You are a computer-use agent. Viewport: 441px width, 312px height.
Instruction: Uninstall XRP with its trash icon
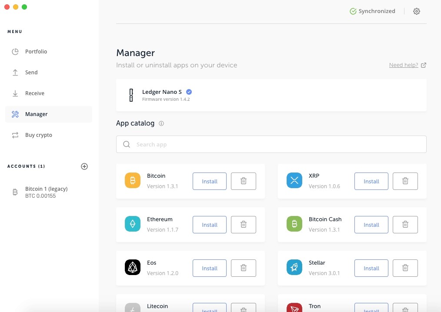tap(405, 181)
